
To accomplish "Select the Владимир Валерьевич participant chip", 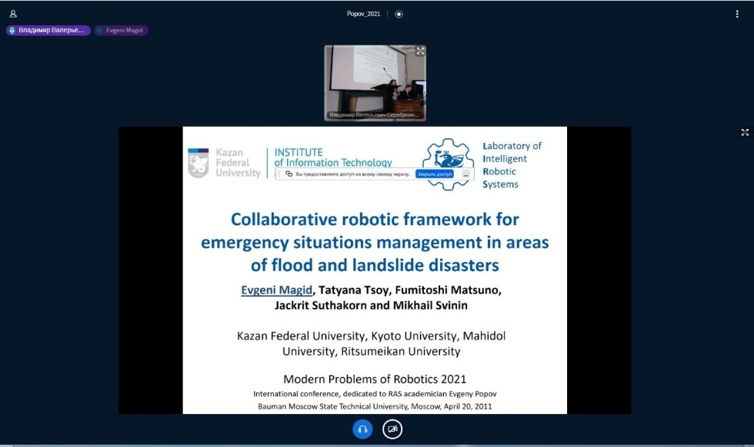I will [x=48, y=31].
